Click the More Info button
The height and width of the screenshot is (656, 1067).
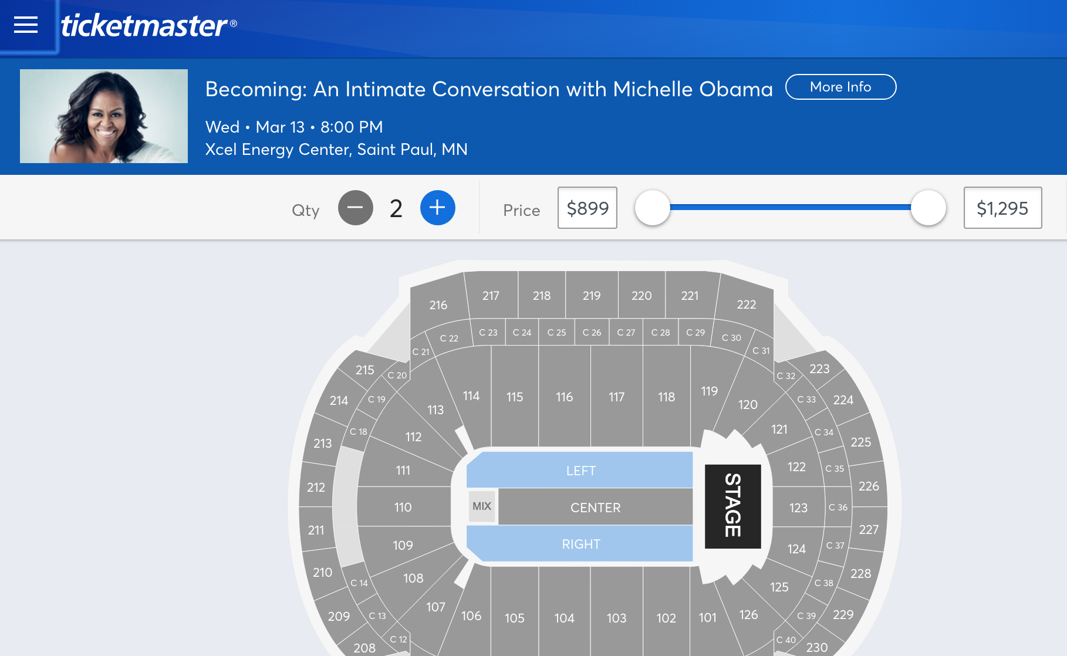click(840, 87)
